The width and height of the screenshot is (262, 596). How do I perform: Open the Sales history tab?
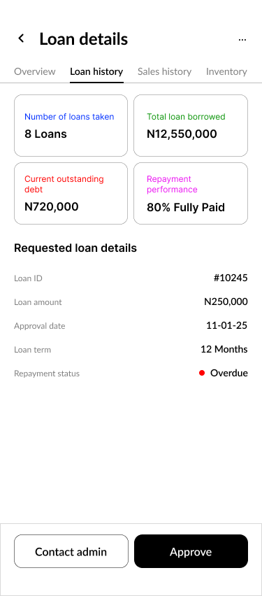point(164,71)
